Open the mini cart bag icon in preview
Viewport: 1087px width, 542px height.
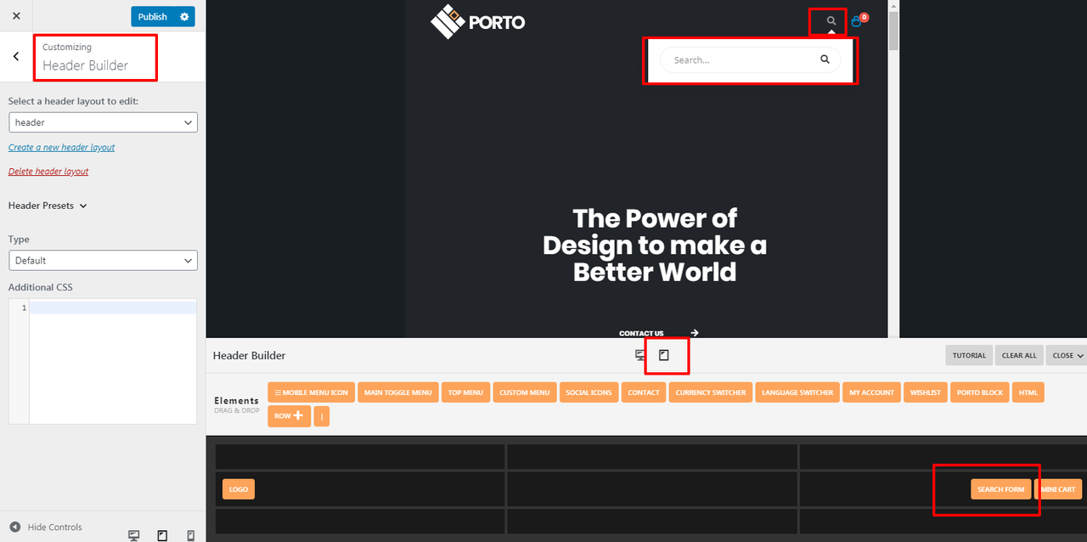(x=857, y=21)
